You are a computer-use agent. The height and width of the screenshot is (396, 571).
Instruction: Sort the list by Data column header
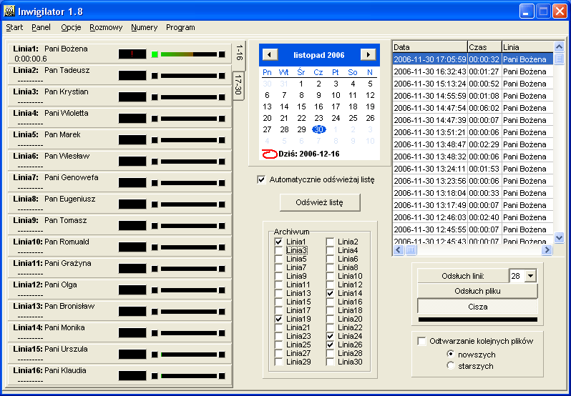[x=430, y=47]
